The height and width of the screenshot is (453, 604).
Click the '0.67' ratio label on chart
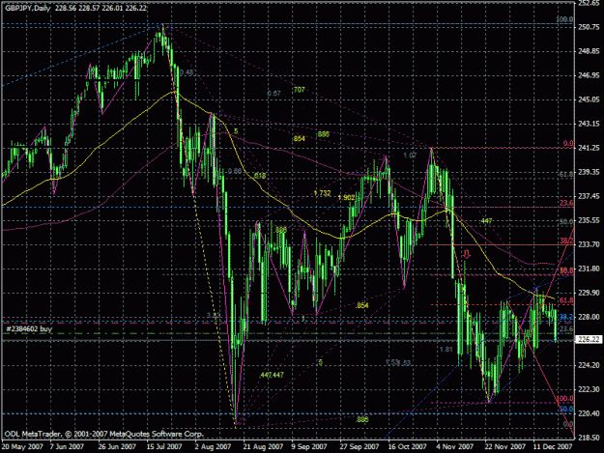tap(273, 93)
